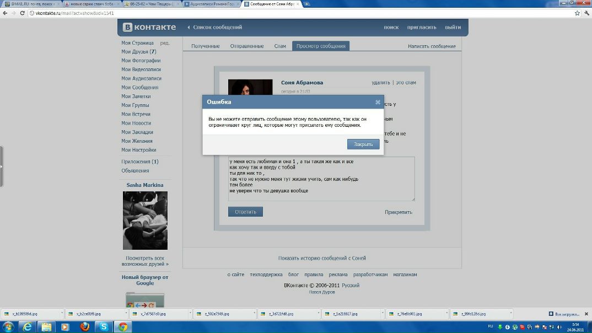Reload the page with the refresh icon
Screen dimensions: 592x333
[x=23, y=13]
